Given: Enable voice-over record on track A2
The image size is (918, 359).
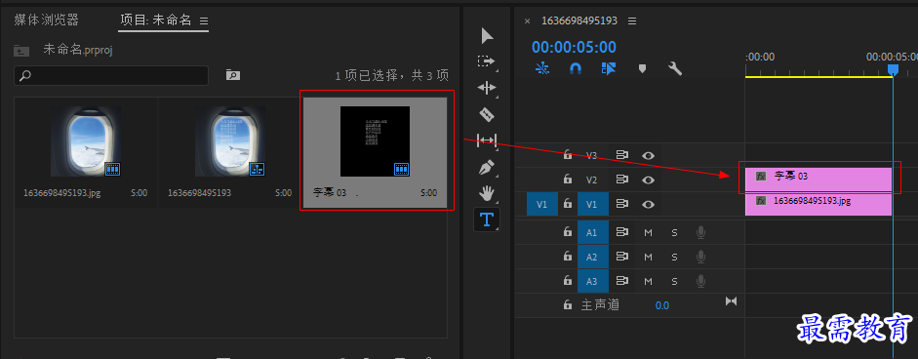Looking at the screenshot, I should click(x=700, y=258).
